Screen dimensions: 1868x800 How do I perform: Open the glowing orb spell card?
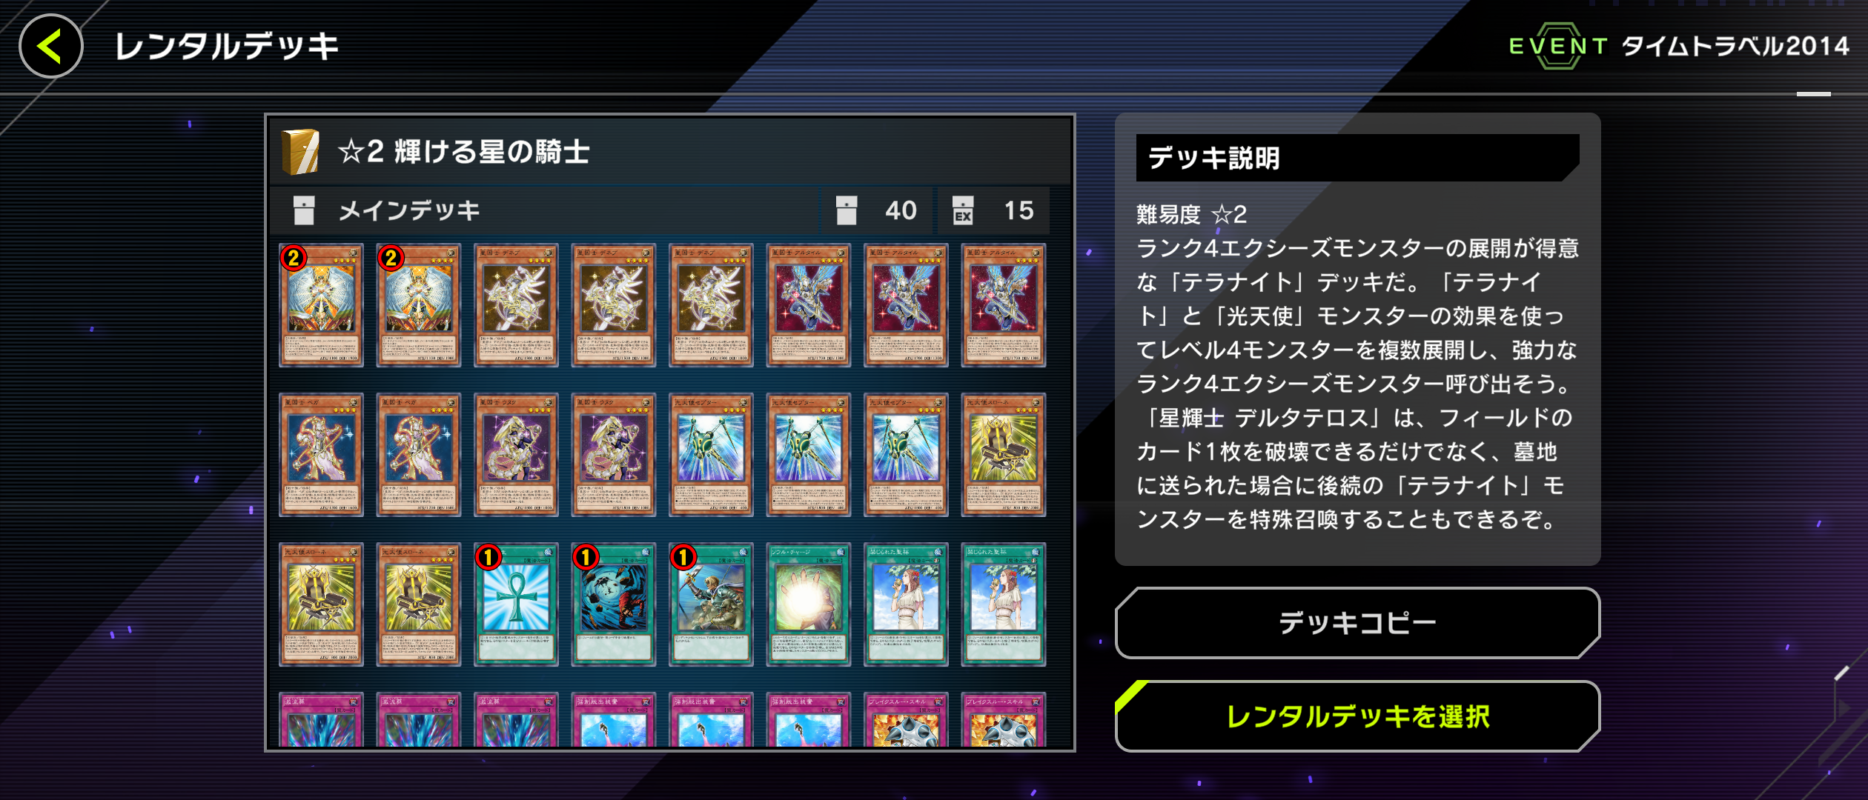809,604
